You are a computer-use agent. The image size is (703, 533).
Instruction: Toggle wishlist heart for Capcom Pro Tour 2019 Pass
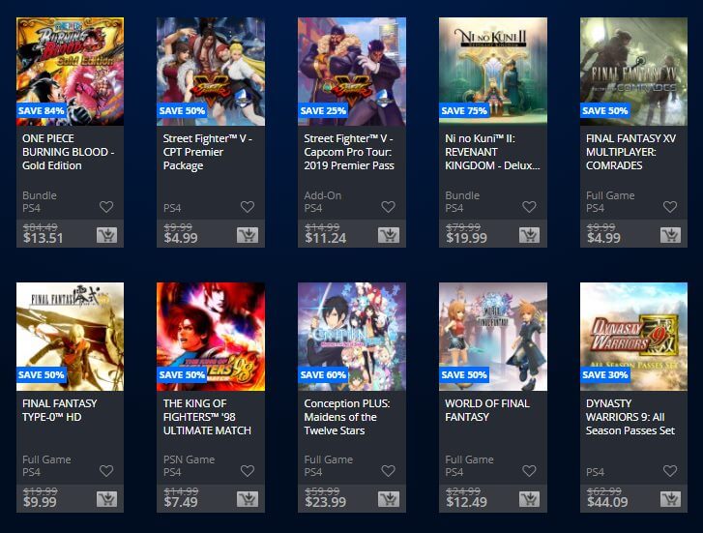point(389,207)
